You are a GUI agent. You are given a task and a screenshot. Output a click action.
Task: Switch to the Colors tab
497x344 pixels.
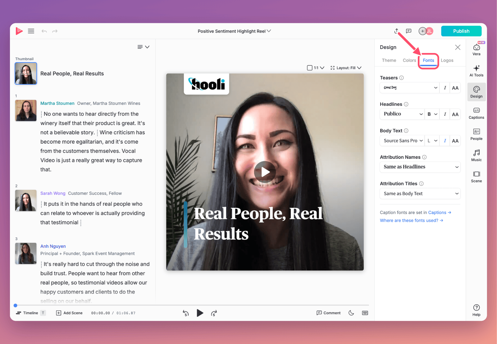pyautogui.click(x=409, y=60)
